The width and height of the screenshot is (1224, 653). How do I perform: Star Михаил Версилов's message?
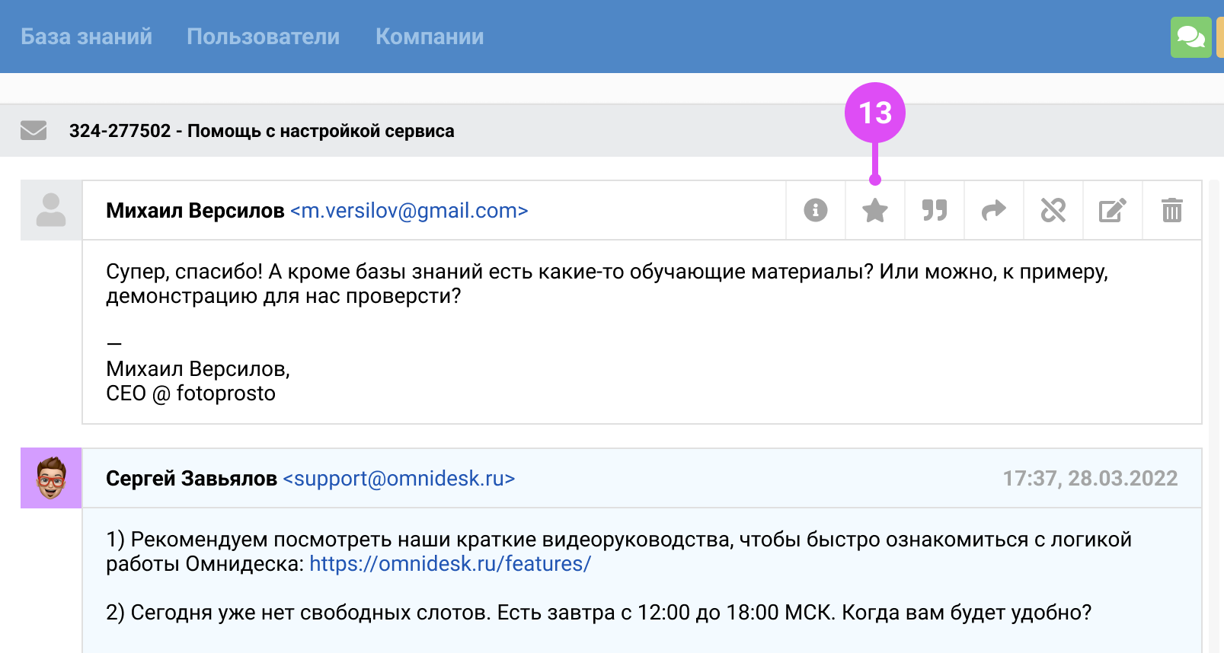click(x=875, y=210)
